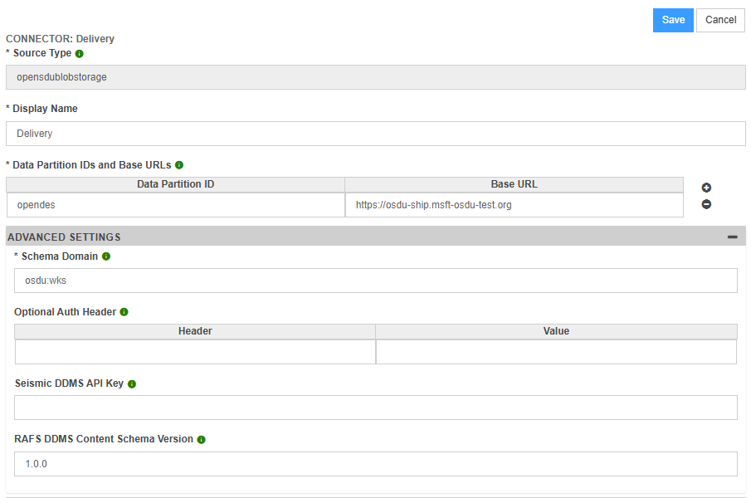Click the Source Type field
Screen dimensions: 751x498
(375, 77)
